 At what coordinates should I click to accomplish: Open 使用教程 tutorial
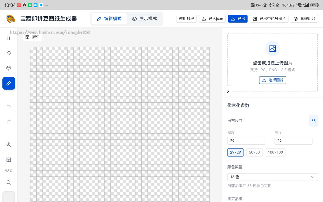point(187,19)
